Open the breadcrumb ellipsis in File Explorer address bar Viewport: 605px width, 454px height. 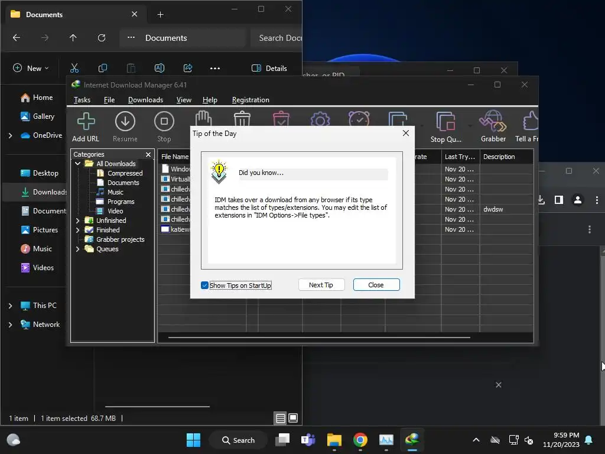pyautogui.click(x=131, y=38)
